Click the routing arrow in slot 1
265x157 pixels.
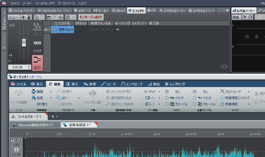tap(117, 30)
